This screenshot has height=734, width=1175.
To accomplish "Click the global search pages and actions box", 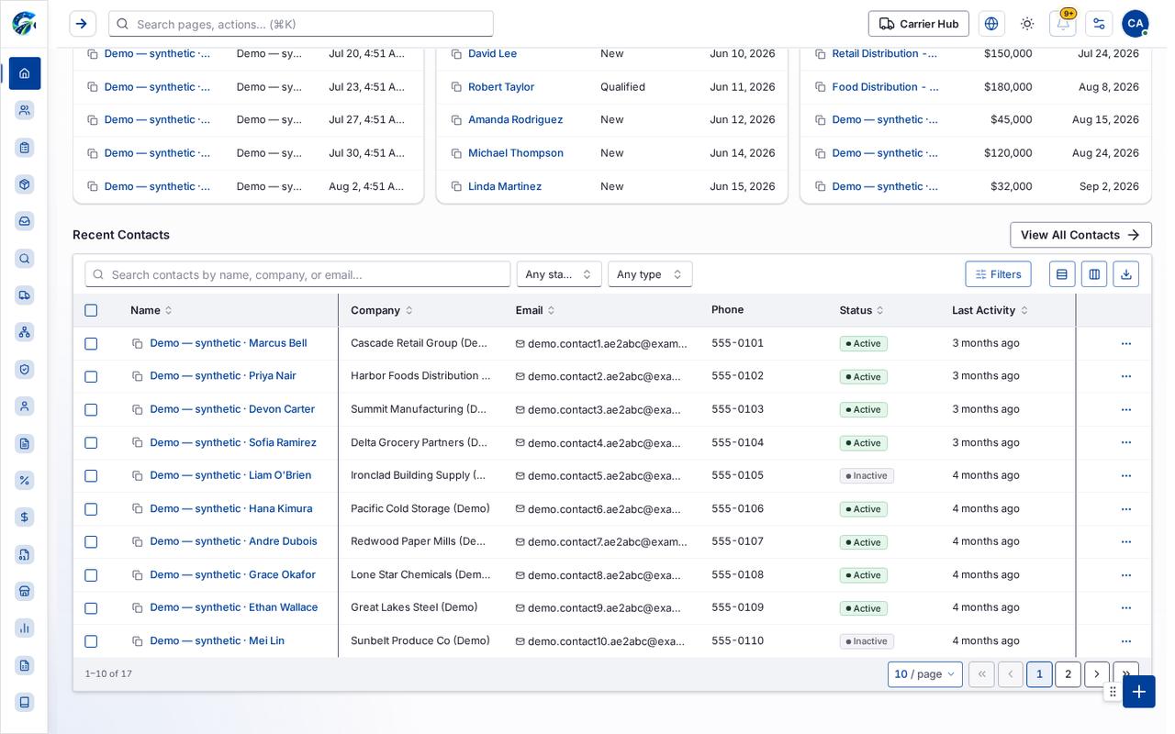I will [301, 24].
